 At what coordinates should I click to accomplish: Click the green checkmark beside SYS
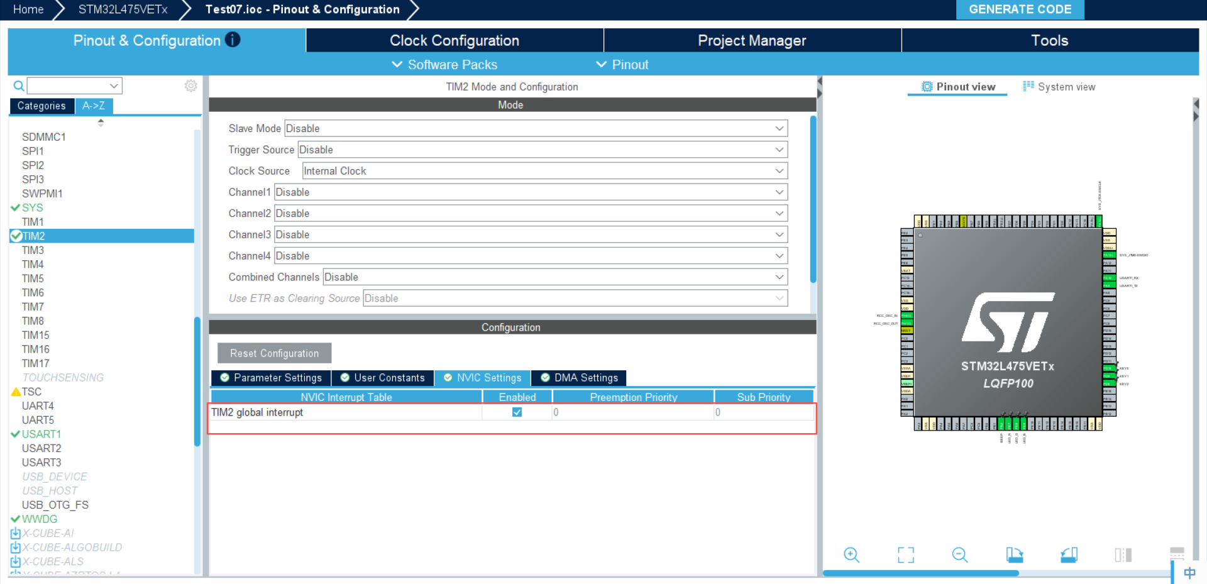(x=16, y=207)
